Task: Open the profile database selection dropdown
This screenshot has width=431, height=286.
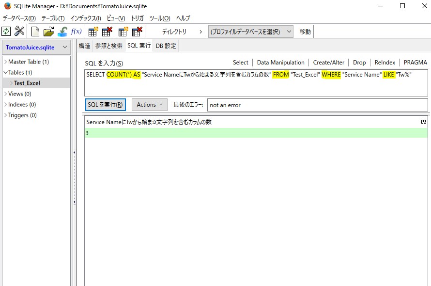Action: (x=251, y=32)
